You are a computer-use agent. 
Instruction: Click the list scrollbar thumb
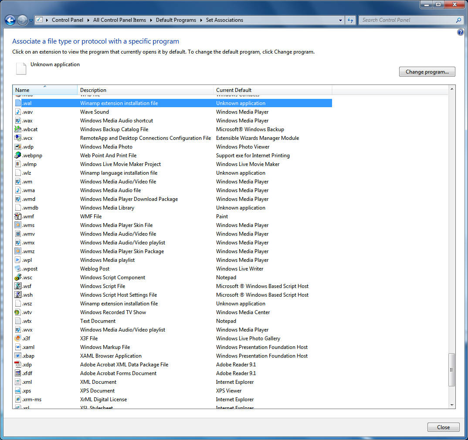(451, 369)
